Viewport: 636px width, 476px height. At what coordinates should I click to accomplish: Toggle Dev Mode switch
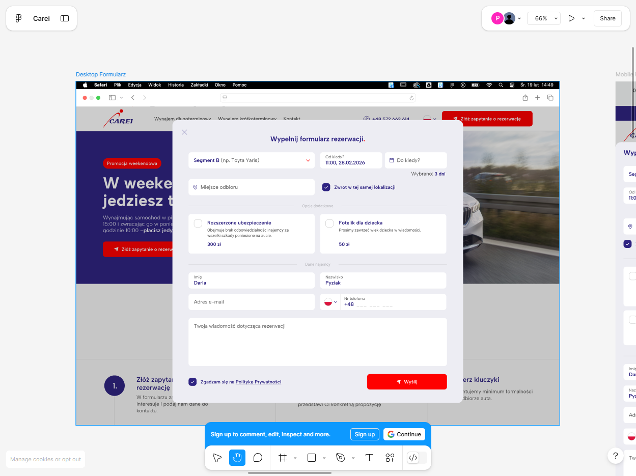pyautogui.click(x=417, y=458)
